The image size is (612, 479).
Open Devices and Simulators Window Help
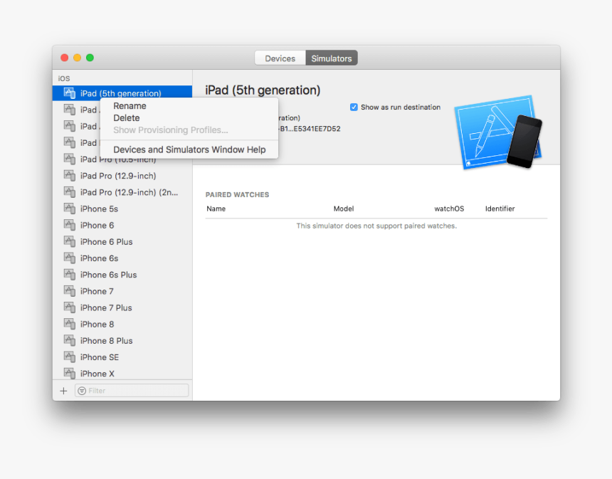coord(189,149)
